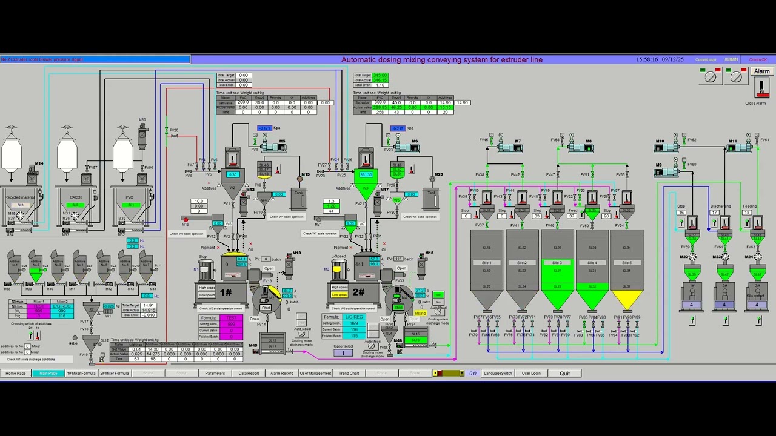Click the M5 blower icon
Screen dimensions: 776x436
pos(274,146)
